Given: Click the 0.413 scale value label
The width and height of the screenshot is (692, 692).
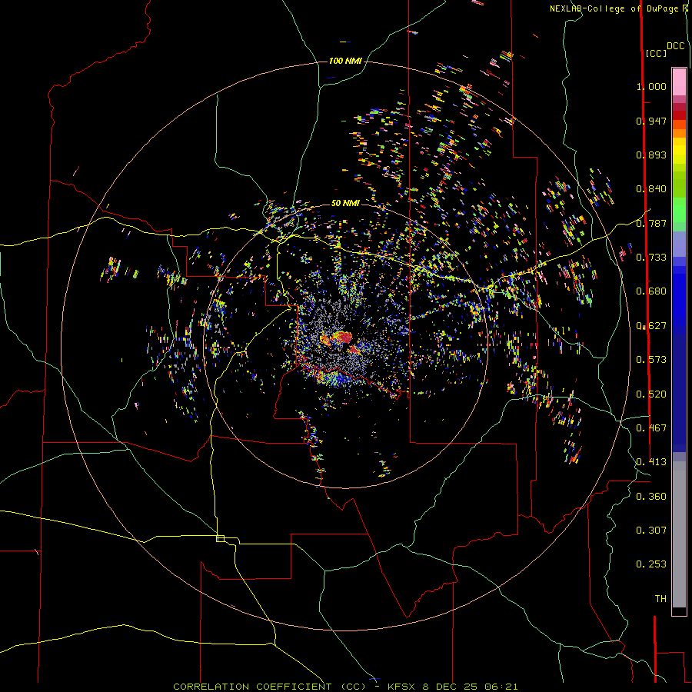Looking at the screenshot, I should (651, 462).
